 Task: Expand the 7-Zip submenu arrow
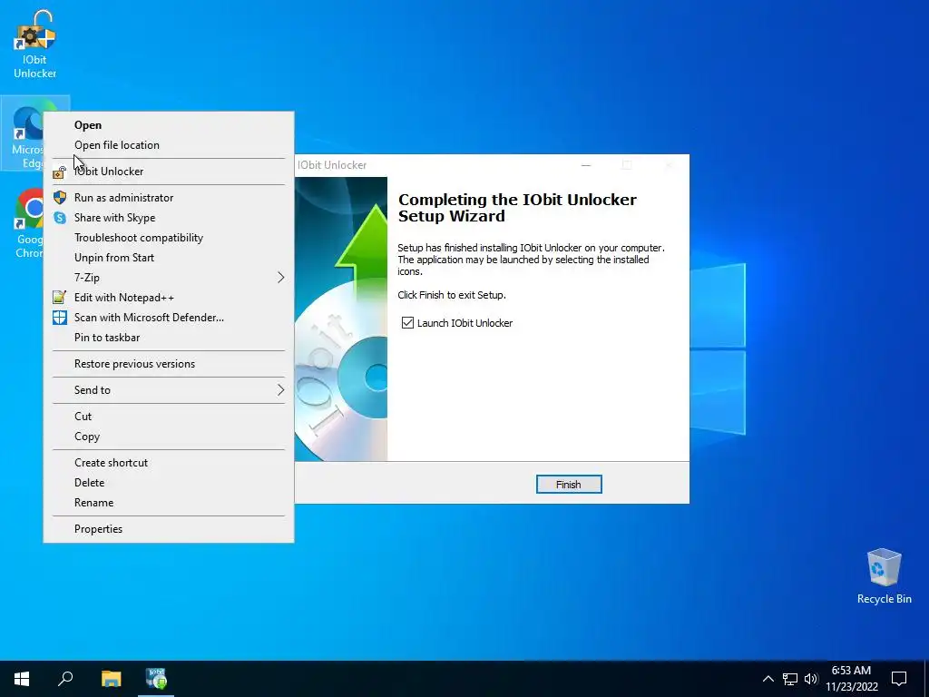click(281, 278)
